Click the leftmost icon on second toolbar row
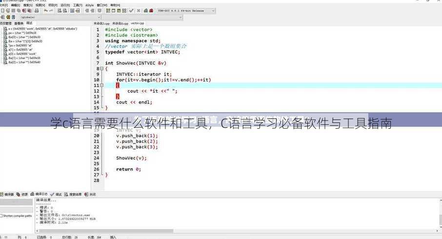Viewport: 442px width, 239px height. [2, 17]
